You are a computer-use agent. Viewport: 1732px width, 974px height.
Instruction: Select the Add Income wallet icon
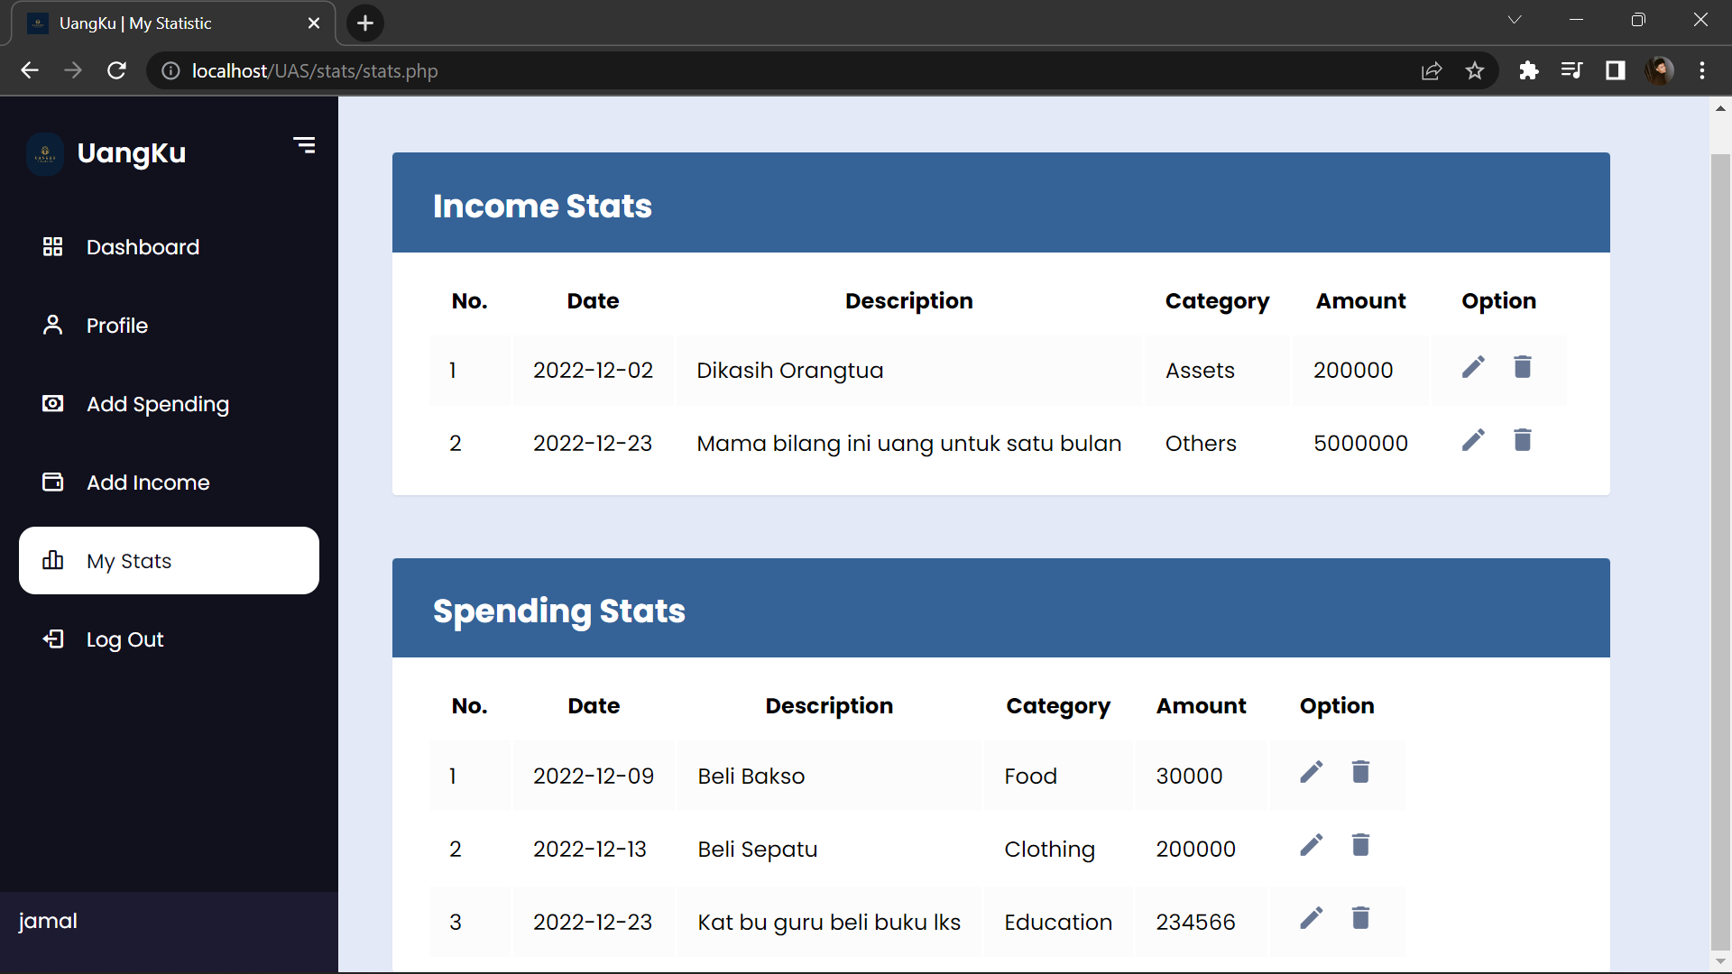pyautogui.click(x=52, y=482)
